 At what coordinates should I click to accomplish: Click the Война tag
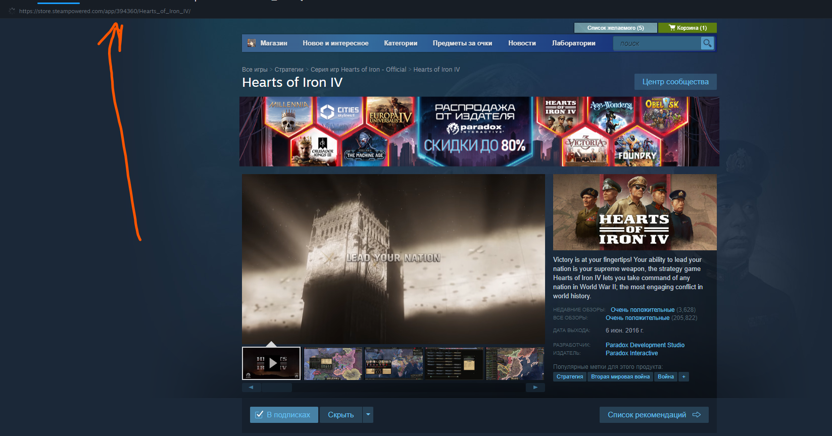[666, 376]
